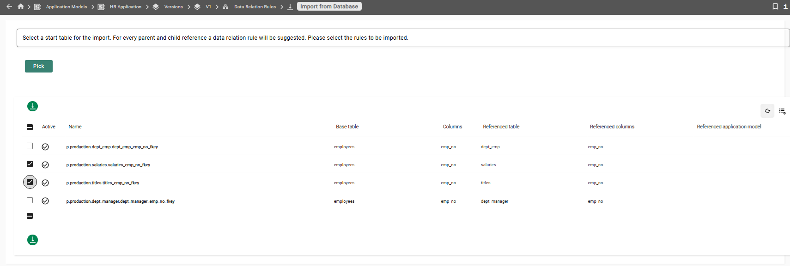Open Application Models breadcrumb

tap(66, 7)
